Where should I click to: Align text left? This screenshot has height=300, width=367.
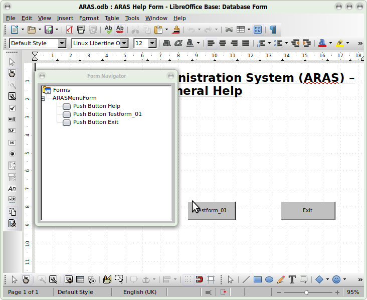click(x=211, y=43)
